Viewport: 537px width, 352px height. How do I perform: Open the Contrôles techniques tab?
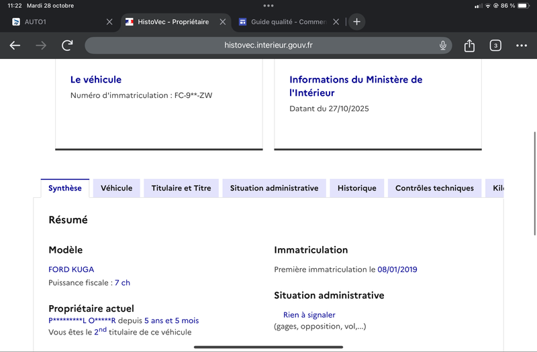pyautogui.click(x=434, y=188)
